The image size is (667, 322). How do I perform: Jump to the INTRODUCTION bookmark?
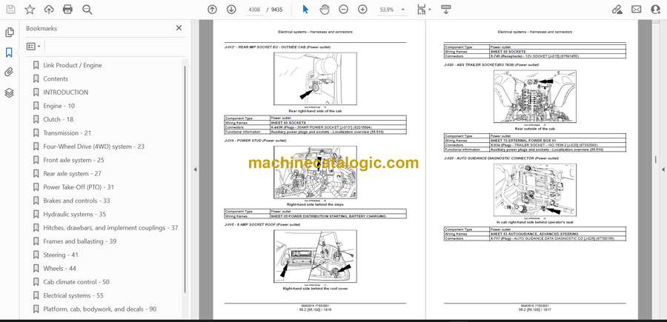tap(65, 93)
